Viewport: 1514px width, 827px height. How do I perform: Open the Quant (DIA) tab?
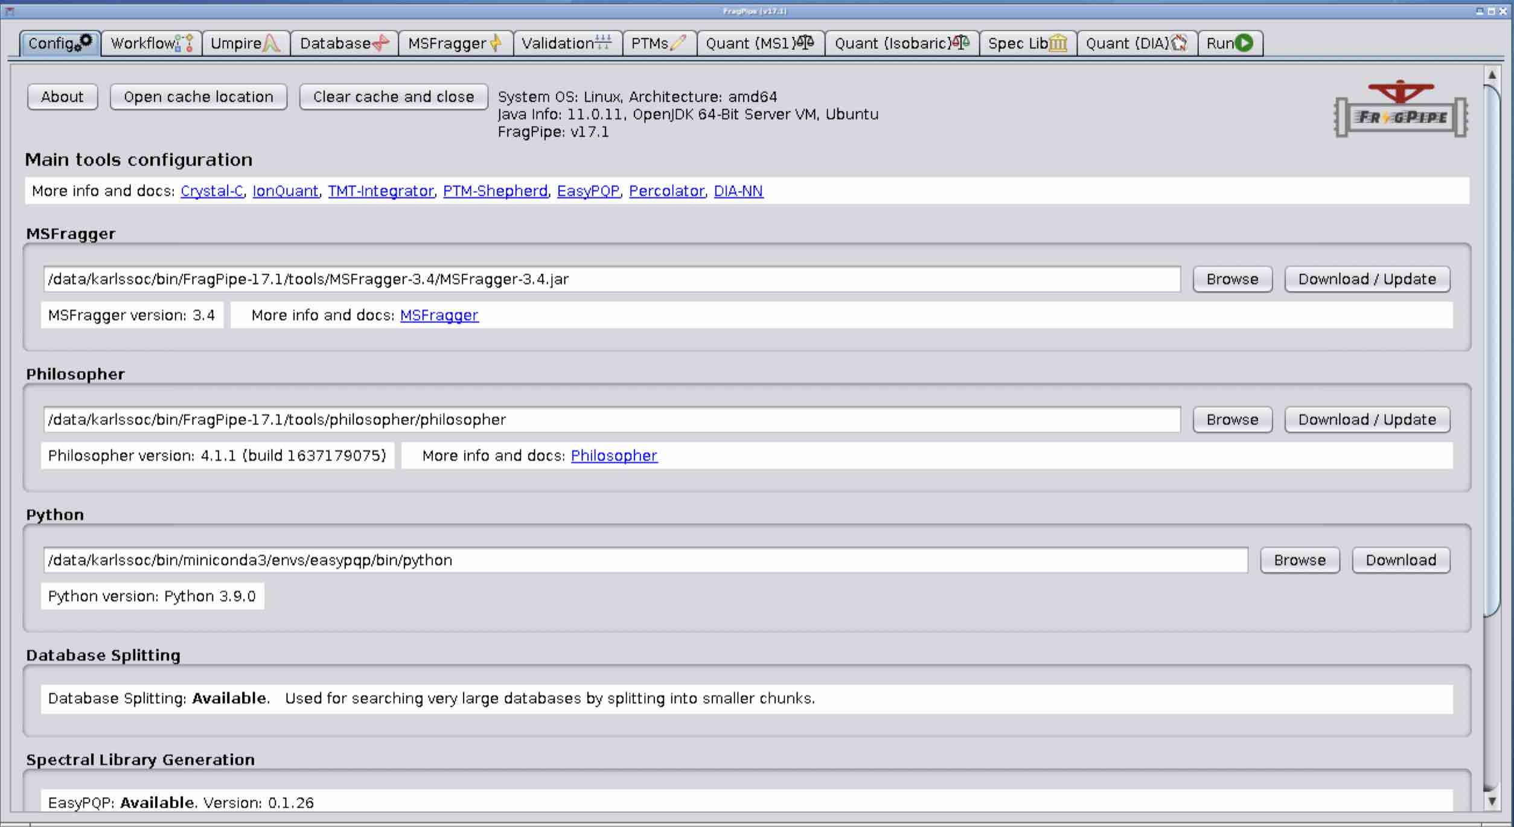click(x=1136, y=43)
